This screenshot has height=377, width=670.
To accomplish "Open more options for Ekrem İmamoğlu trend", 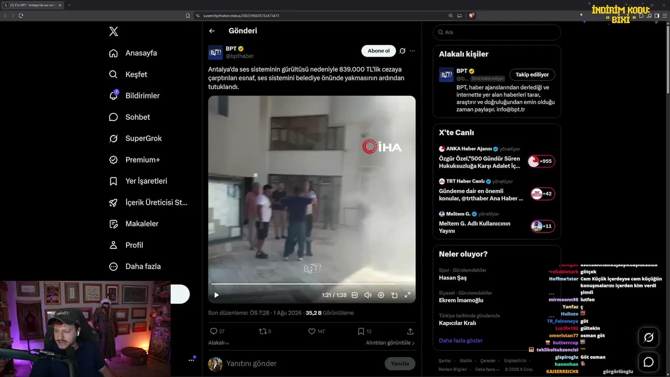I will tap(551, 294).
